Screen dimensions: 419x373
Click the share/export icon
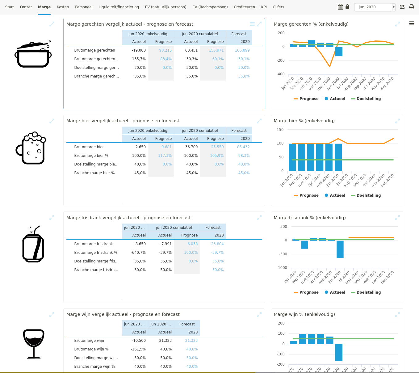pos(402,7)
